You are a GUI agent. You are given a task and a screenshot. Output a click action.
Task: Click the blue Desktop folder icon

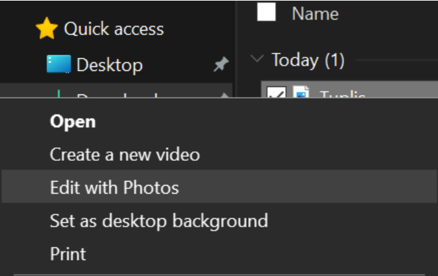[x=59, y=65]
